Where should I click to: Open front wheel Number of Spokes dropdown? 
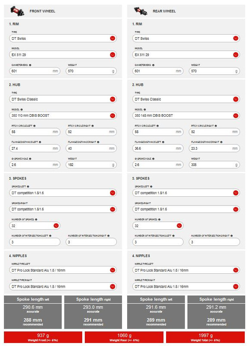pyautogui.click(x=35, y=225)
